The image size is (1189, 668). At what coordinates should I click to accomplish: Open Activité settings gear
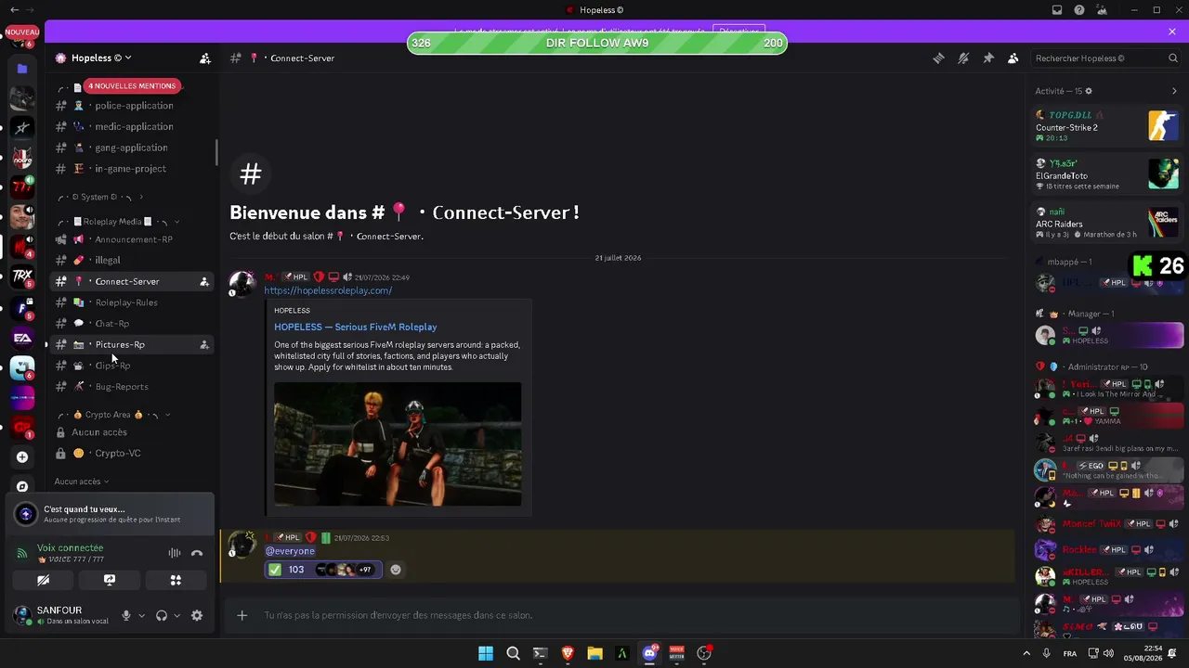[1089, 91]
